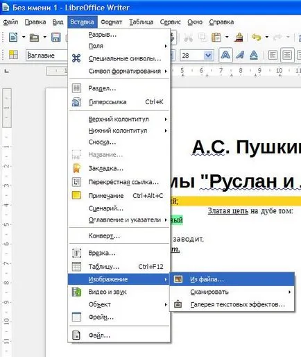Screen dimensions: 301x357
Task: Click the horizontal ruler at mark 8
Action: click(241, 70)
